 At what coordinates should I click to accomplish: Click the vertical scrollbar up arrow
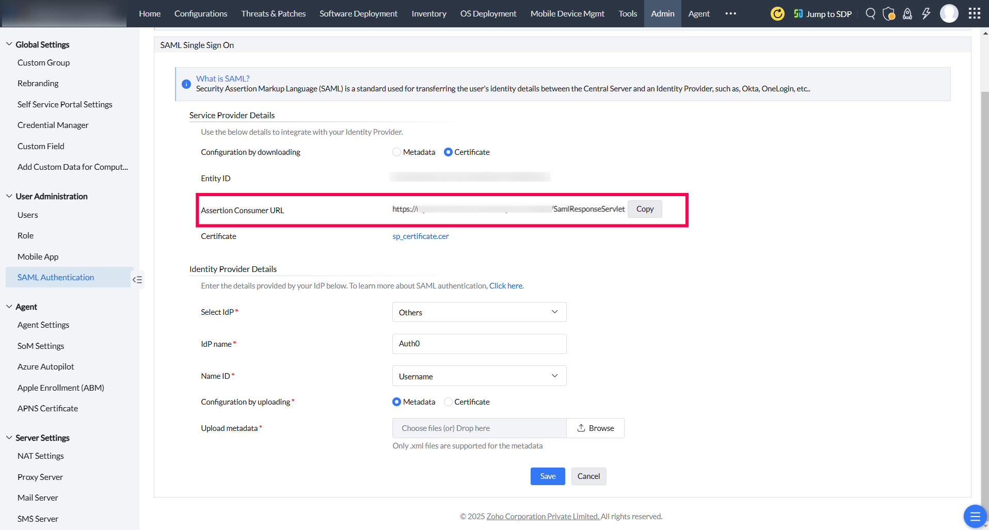pyautogui.click(x=985, y=33)
